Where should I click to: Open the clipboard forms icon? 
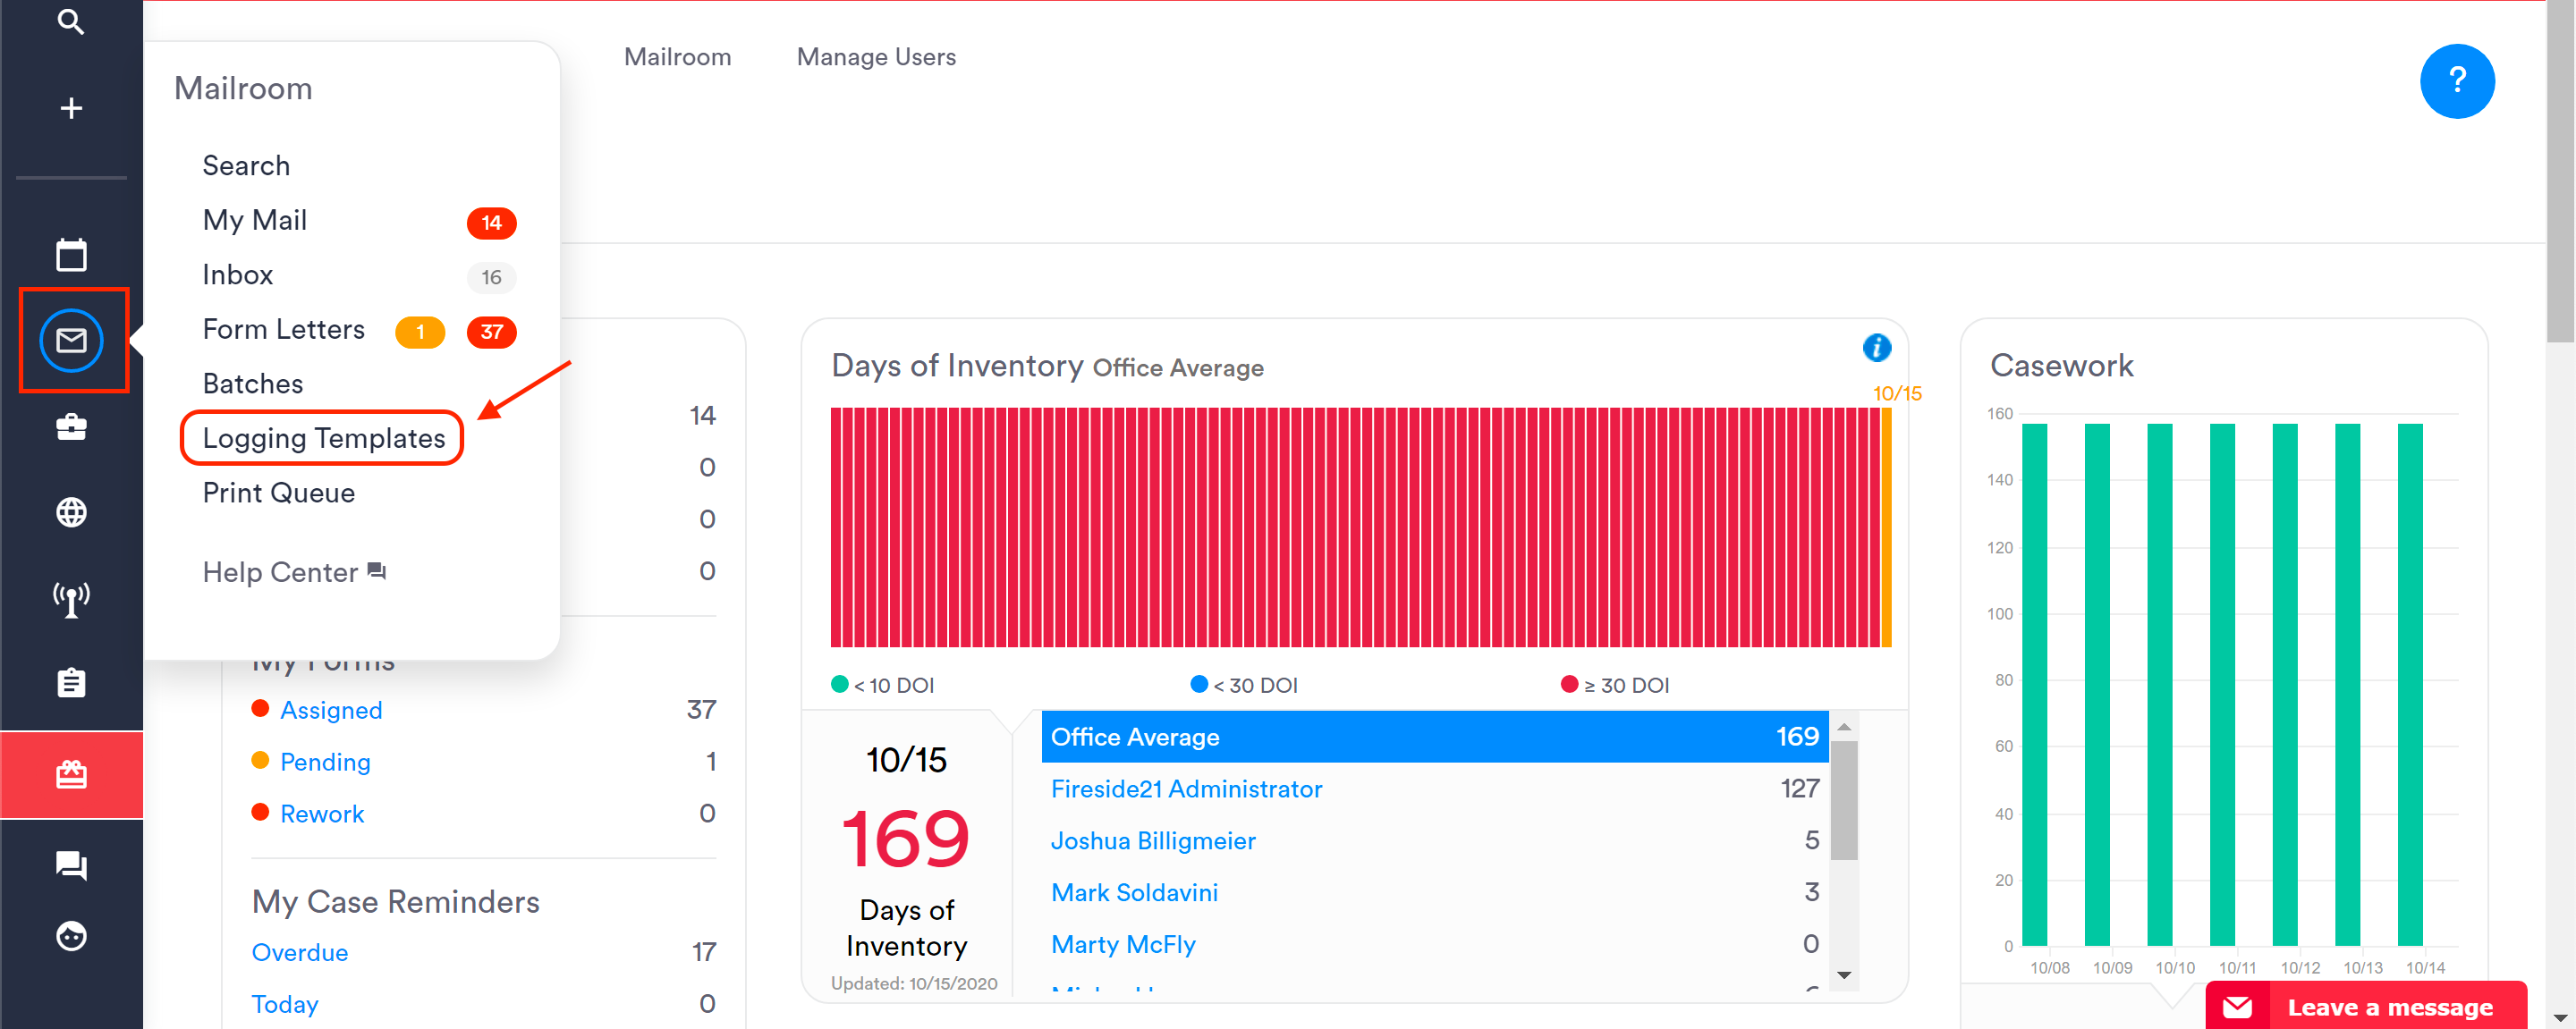(71, 682)
